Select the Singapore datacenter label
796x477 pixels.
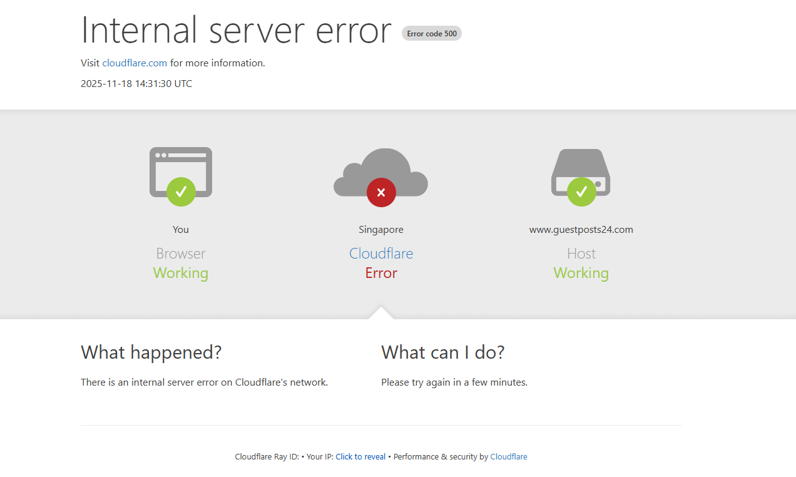(x=380, y=229)
